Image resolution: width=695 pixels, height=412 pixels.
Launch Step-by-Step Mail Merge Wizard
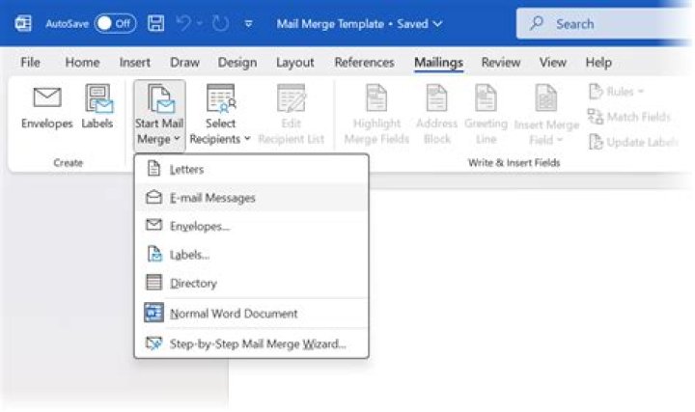point(251,343)
